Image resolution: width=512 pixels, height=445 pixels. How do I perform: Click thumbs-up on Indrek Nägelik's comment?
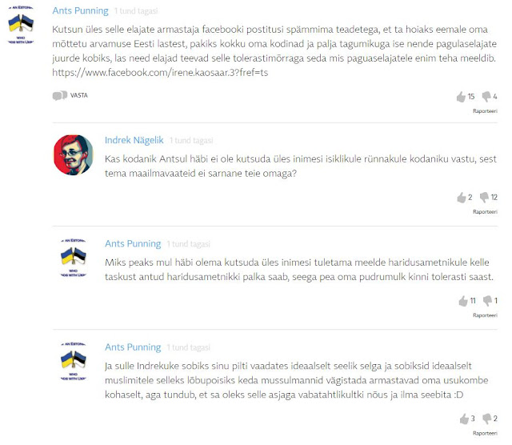coord(461,198)
